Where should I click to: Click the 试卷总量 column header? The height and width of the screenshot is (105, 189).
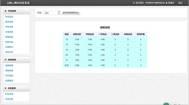77,34
